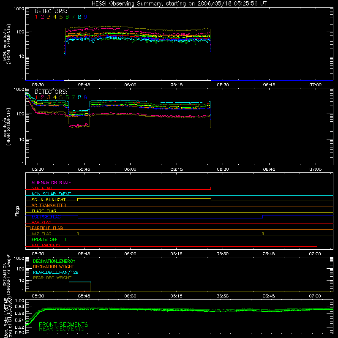Click the SC_TRANSMITTER flag label
The width and height of the screenshot is (338, 338).
point(49,205)
